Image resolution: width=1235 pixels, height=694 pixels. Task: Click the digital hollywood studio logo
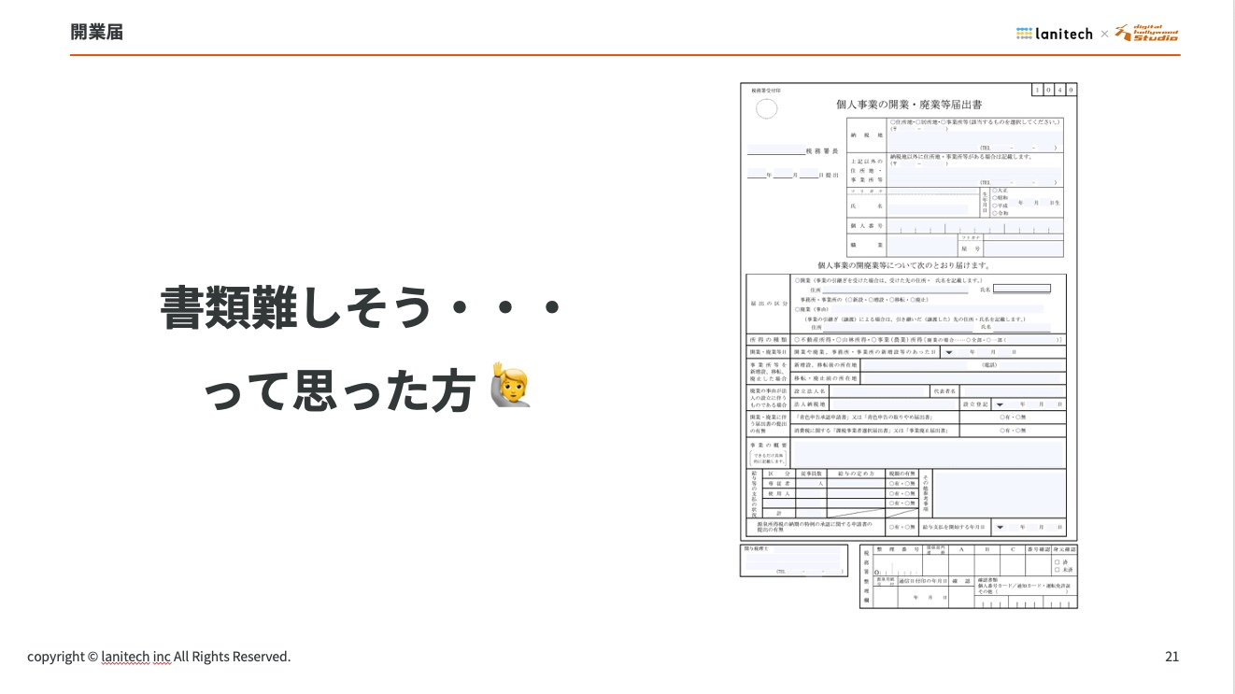[x=1146, y=33]
